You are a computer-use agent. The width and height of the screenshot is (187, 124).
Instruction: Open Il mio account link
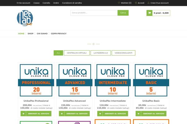pos(23,3)
